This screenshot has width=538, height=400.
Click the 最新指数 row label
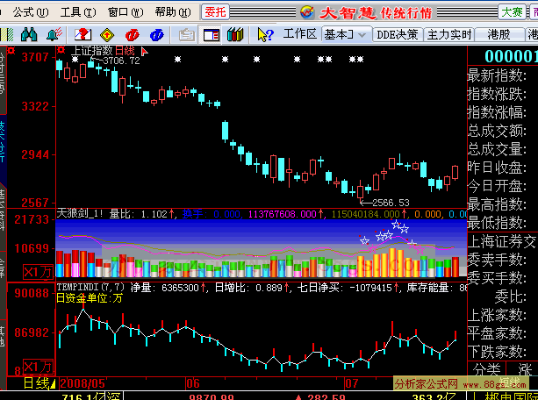497,75
